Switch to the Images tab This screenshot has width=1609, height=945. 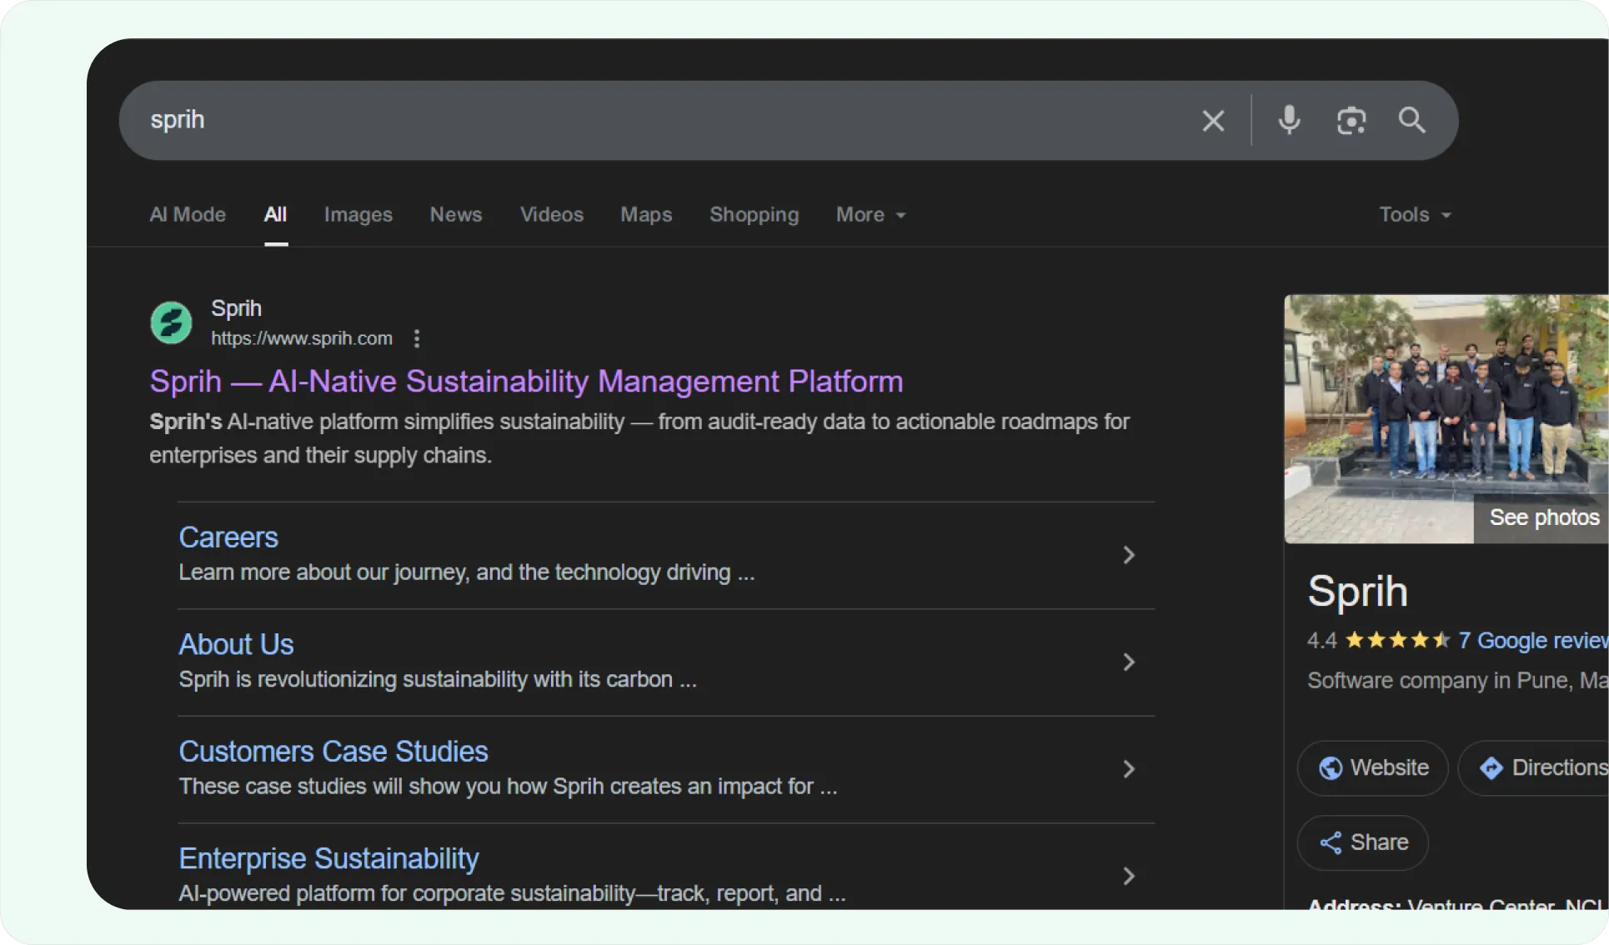(x=358, y=215)
